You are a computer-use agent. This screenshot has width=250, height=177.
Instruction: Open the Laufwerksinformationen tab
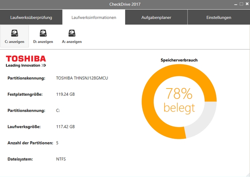[94, 17]
